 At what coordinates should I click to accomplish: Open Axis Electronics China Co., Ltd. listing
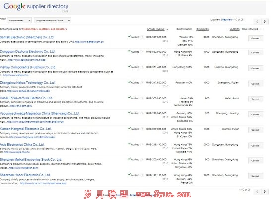(x=22, y=145)
